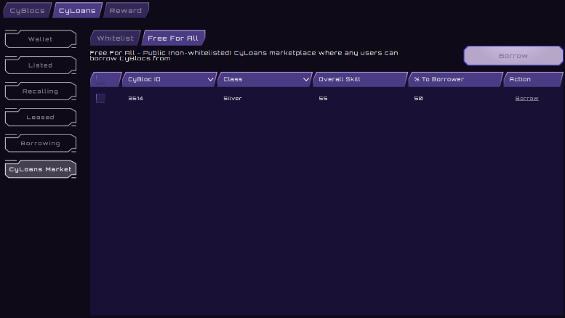Switch to the CyBlocs tab
The height and width of the screenshot is (318, 565).
(28, 10)
